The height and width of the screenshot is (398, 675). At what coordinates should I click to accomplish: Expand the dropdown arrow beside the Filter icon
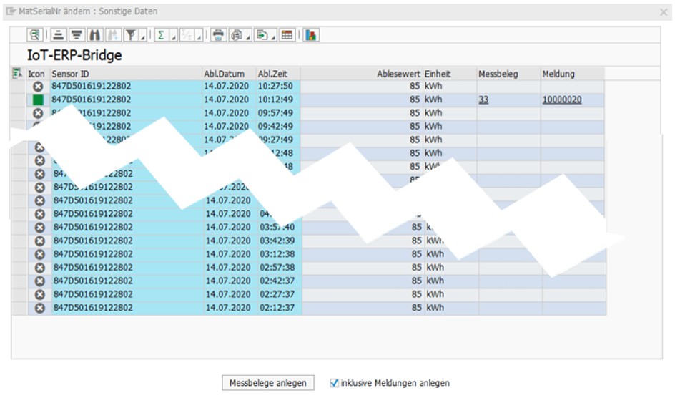(142, 37)
